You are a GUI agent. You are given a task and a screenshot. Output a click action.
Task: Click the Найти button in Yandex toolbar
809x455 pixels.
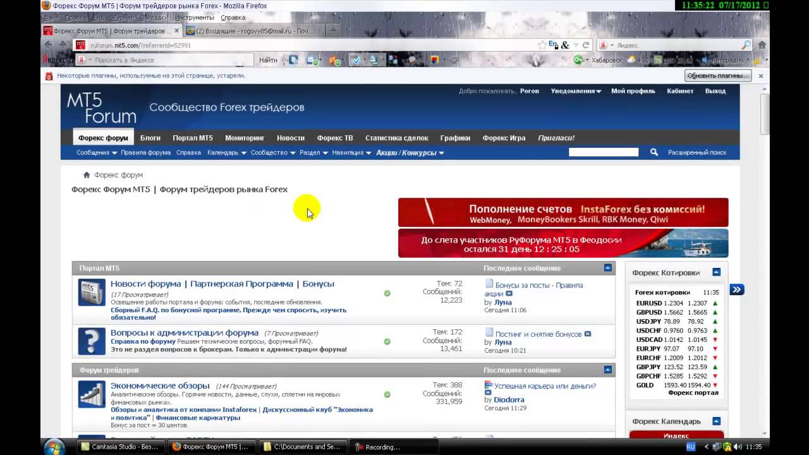[x=268, y=60]
